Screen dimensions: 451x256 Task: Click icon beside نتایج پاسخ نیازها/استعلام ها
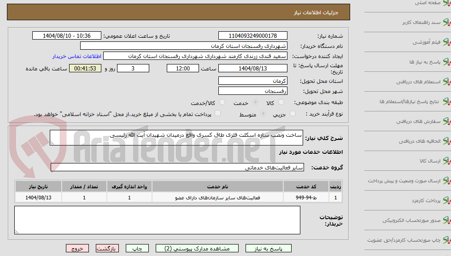pos(447,102)
